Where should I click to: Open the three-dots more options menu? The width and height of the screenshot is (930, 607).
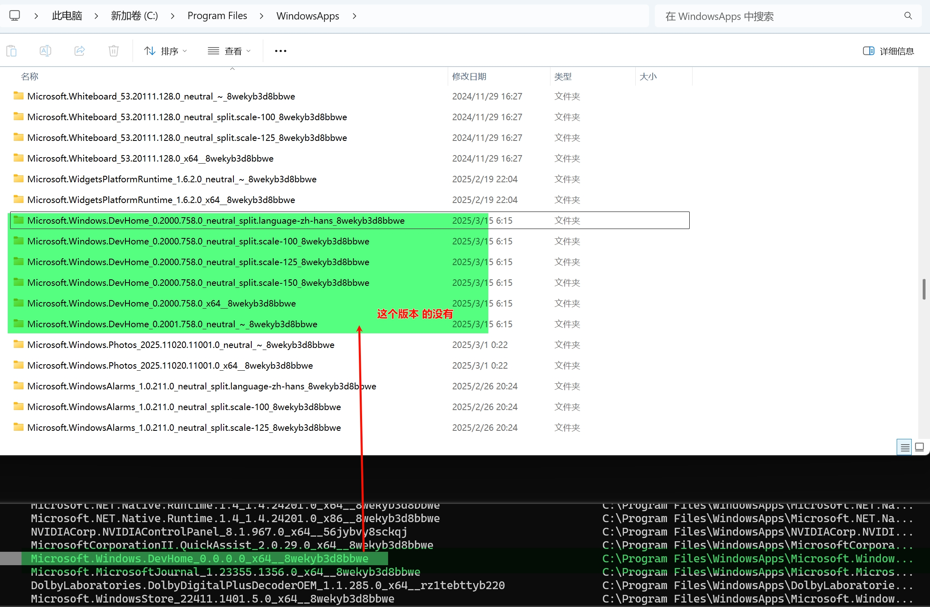(281, 51)
